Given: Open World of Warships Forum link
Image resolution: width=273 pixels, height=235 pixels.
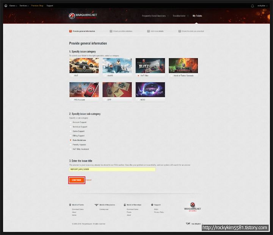Looking at the screenshot, I should coord(129,212).
